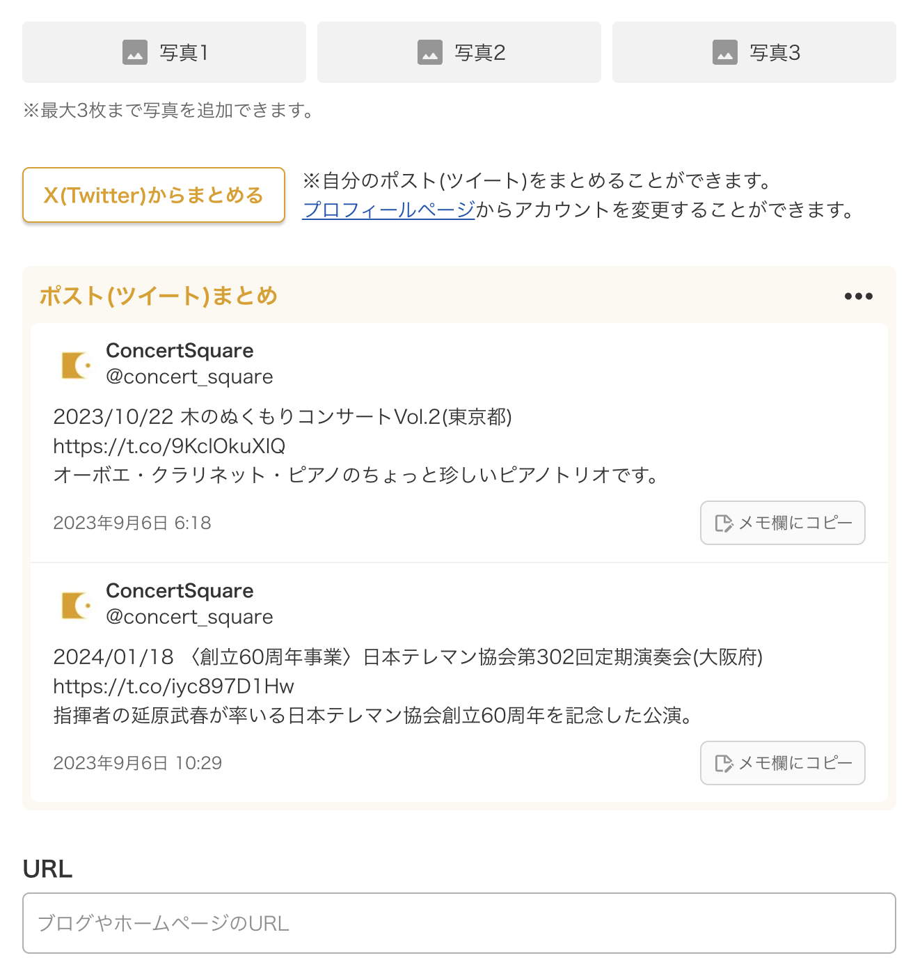Click the image icon in 写真3 button
The height and width of the screenshot is (976, 913).
coord(725,52)
